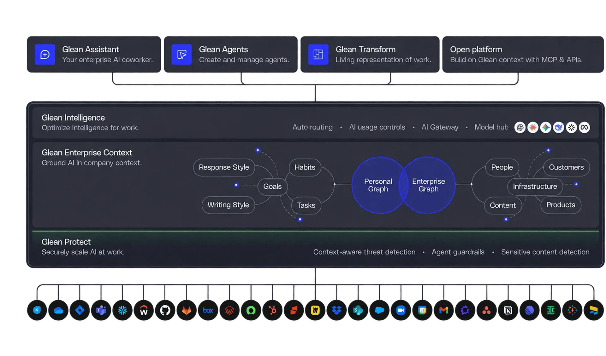606x356 pixels.
Task: Select the DeepSeek whale logo
Action: point(559,127)
